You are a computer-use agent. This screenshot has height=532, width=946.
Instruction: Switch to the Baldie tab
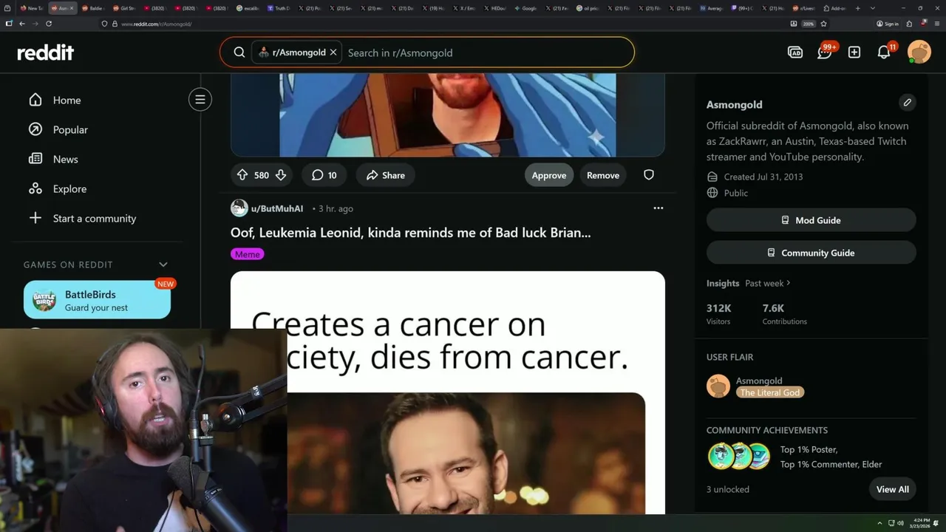pyautogui.click(x=94, y=8)
